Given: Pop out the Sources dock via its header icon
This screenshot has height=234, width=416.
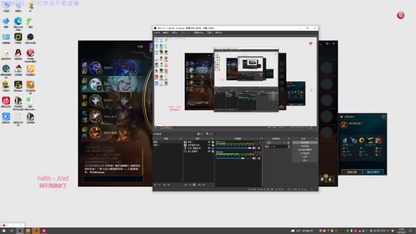Looking at the screenshot, I should [x=212, y=139].
